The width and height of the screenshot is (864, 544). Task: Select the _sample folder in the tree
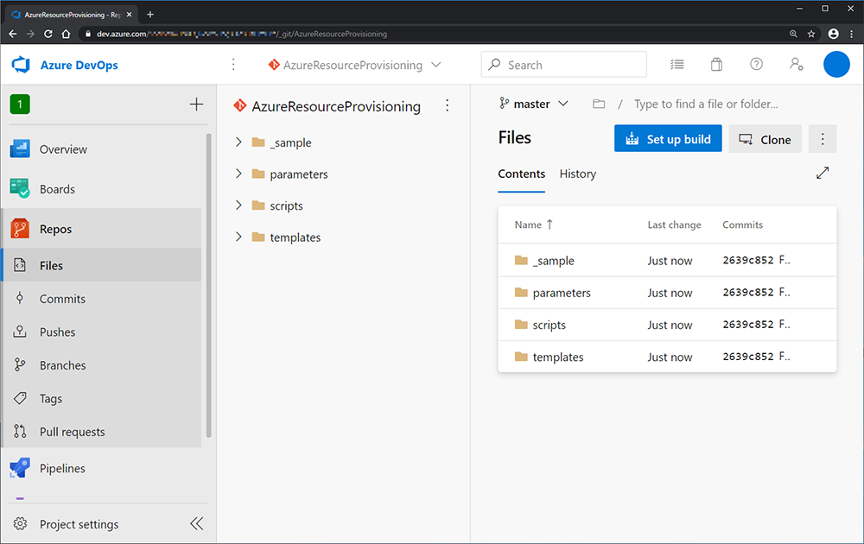[290, 142]
